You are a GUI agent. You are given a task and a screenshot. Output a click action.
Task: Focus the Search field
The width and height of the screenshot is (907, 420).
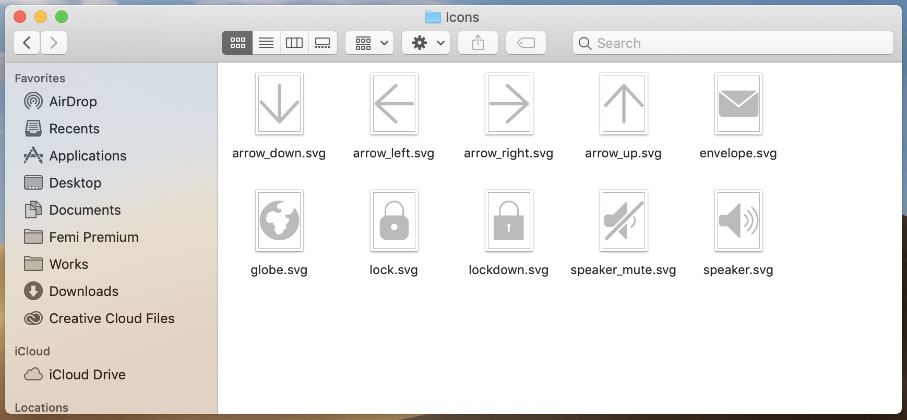coord(733,43)
